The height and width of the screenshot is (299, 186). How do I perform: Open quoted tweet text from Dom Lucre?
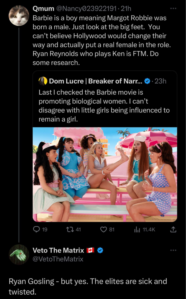tap(104, 106)
